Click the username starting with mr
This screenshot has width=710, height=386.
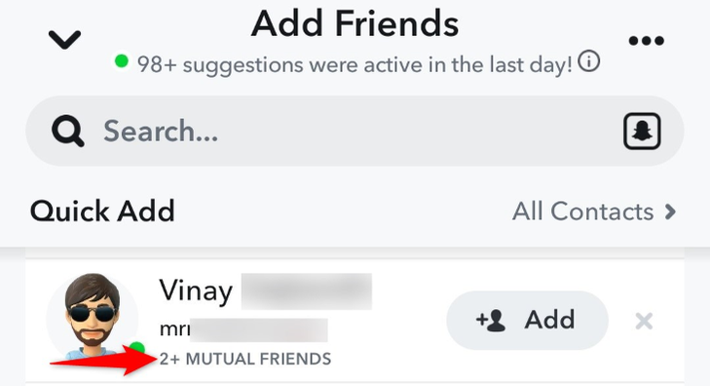(174, 329)
